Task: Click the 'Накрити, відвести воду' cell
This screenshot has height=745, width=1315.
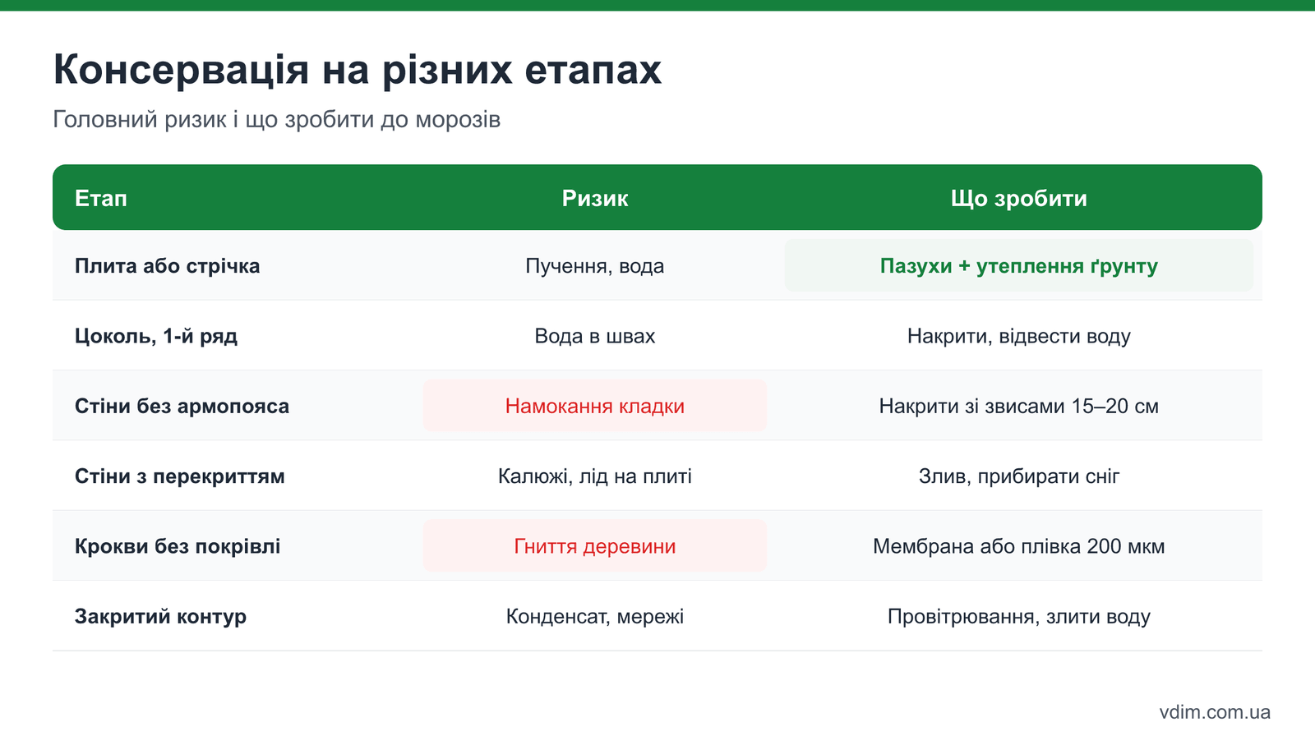Action: [x=1019, y=336]
